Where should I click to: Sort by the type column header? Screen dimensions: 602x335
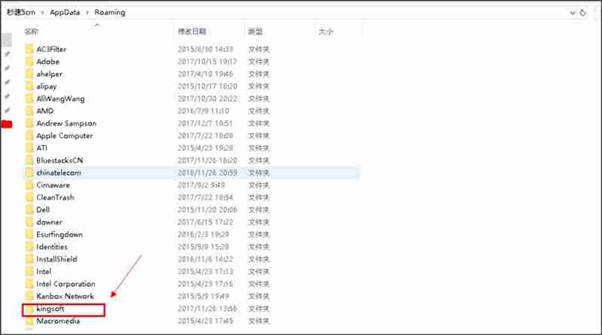(255, 32)
